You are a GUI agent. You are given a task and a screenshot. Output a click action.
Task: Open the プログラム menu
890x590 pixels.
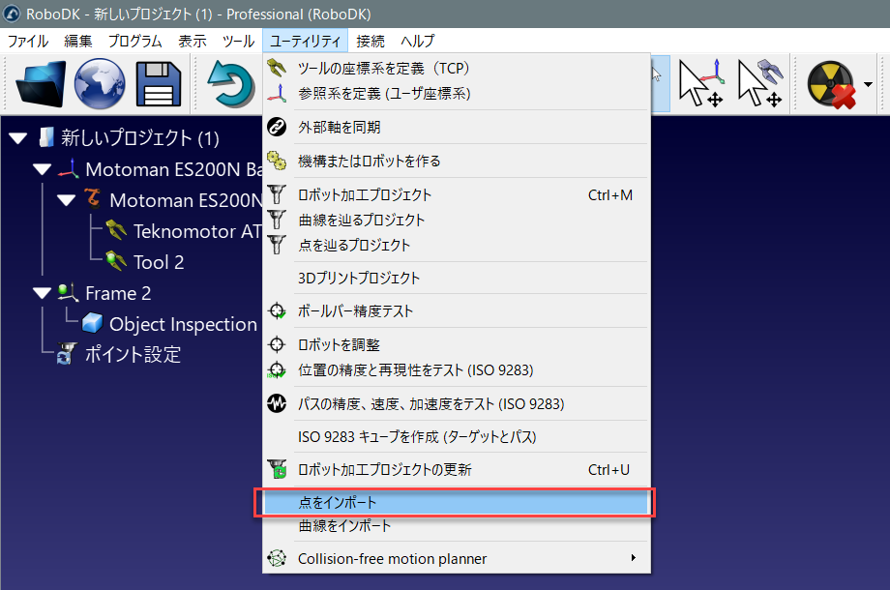pos(135,41)
